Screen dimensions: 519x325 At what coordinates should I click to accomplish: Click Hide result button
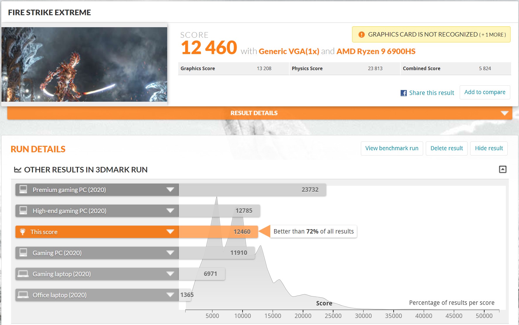[489, 148]
